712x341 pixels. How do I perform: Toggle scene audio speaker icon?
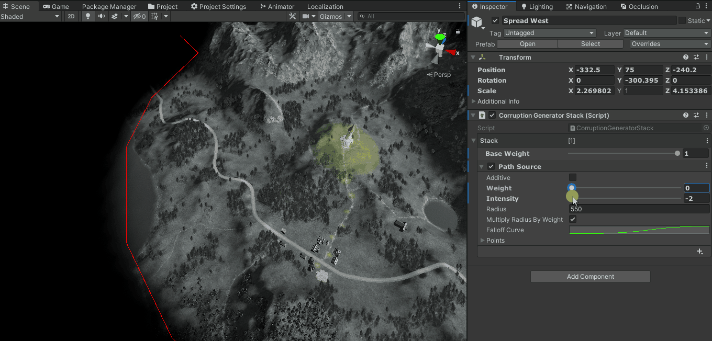click(101, 16)
